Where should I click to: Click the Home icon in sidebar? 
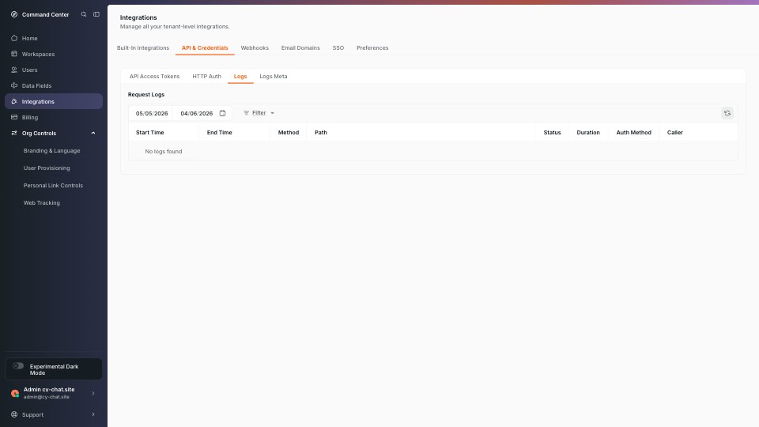(14, 38)
